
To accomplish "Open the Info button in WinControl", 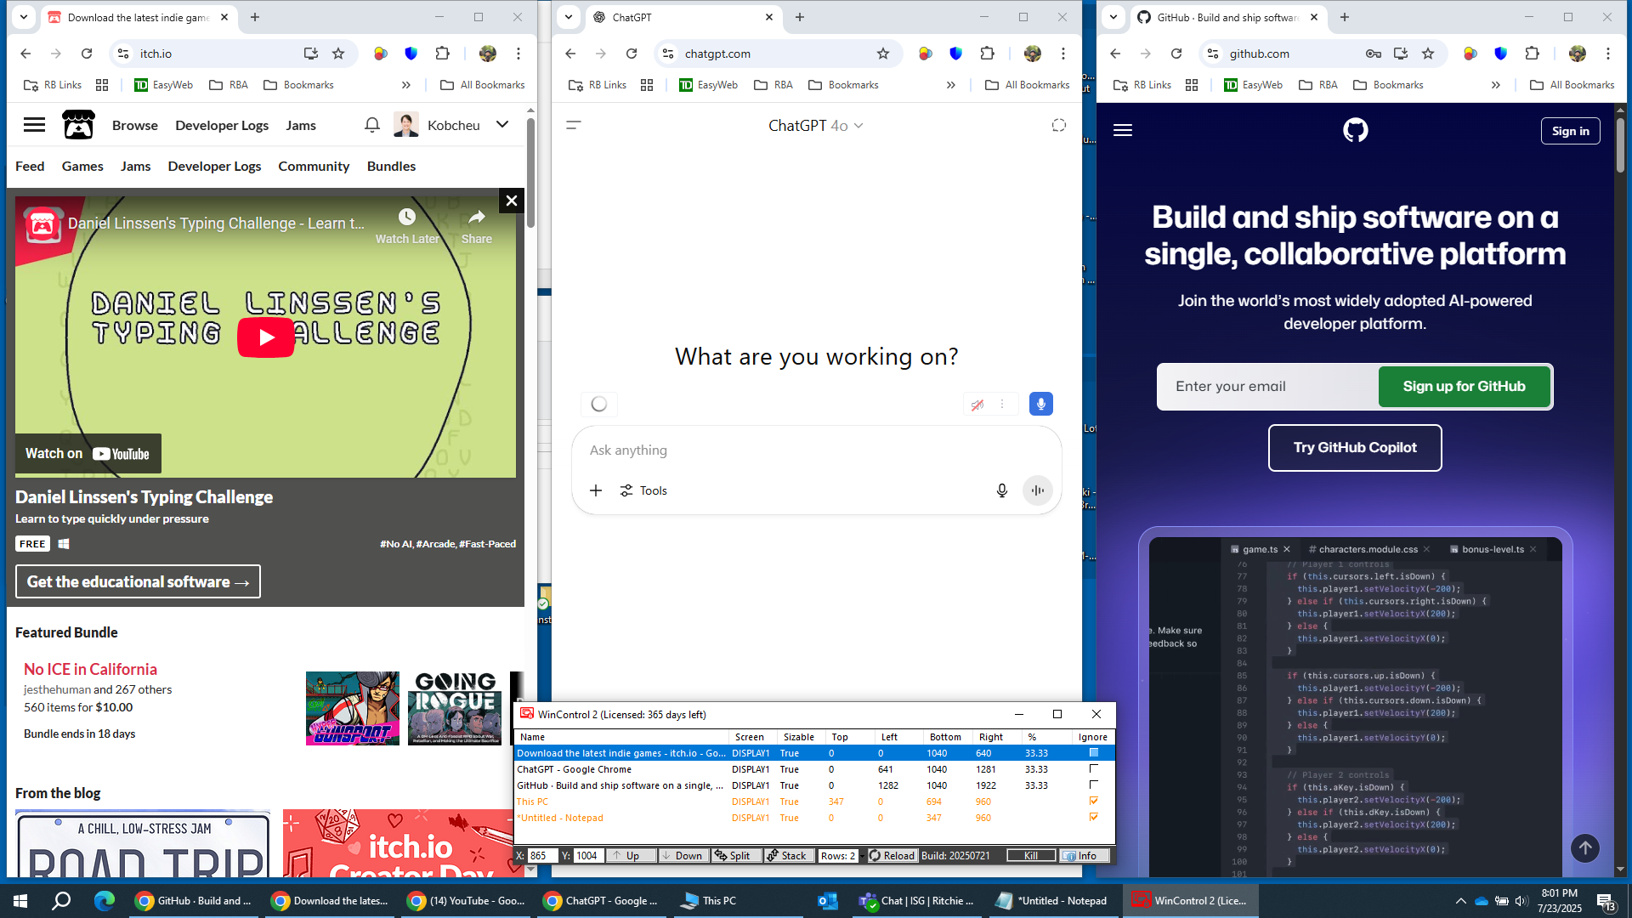I will (x=1085, y=856).
